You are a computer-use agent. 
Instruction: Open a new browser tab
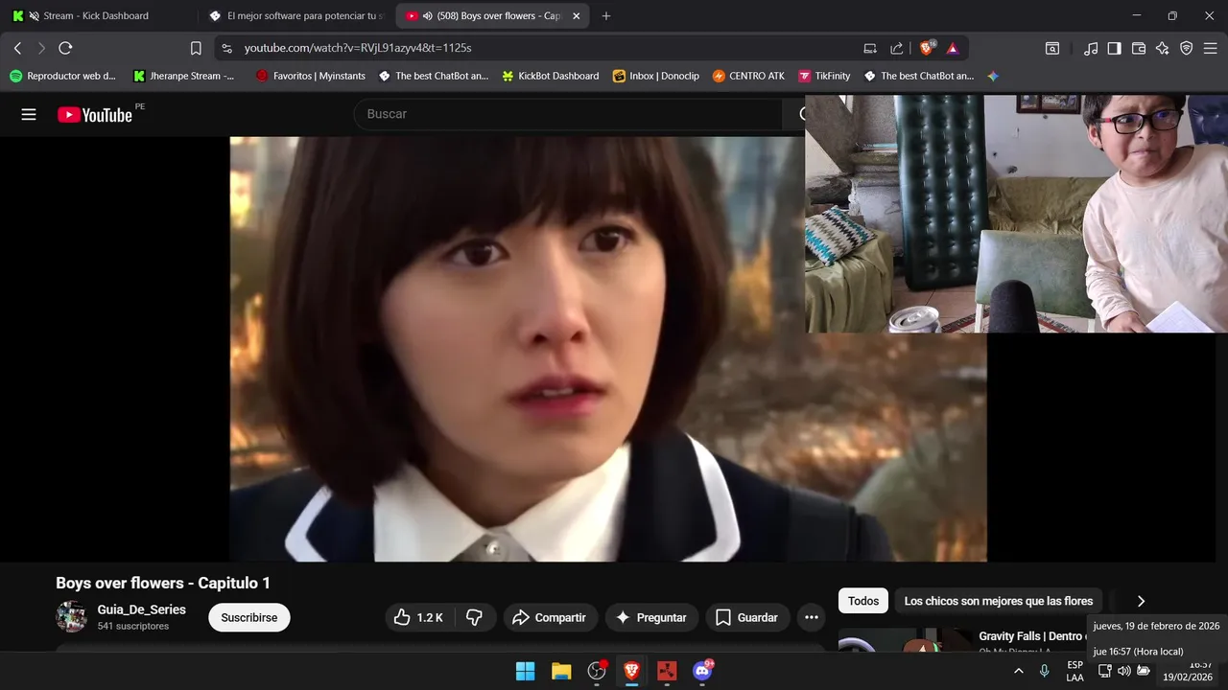click(606, 16)
